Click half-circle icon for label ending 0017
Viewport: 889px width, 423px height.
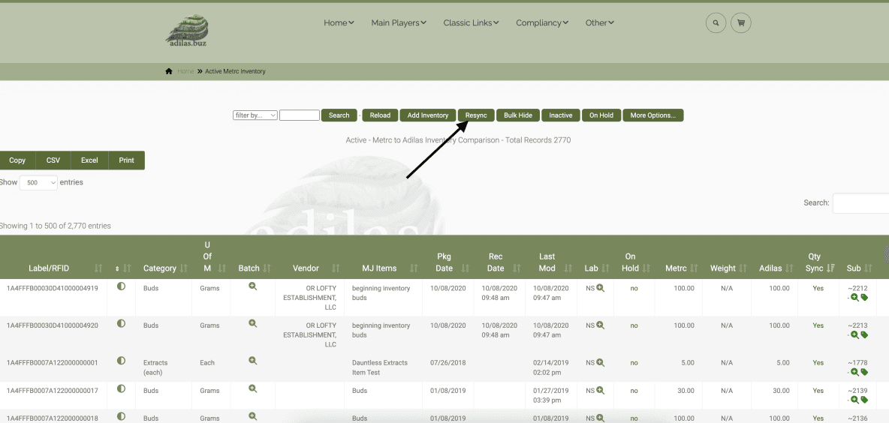coord(121,389)
